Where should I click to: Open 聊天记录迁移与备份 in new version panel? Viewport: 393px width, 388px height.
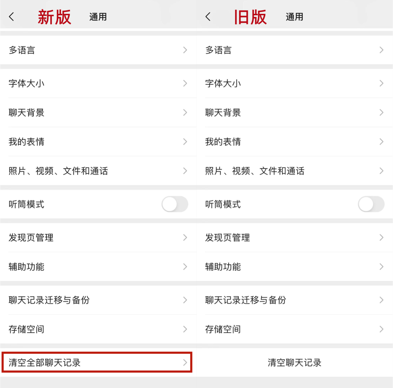(x=49, y=300)
